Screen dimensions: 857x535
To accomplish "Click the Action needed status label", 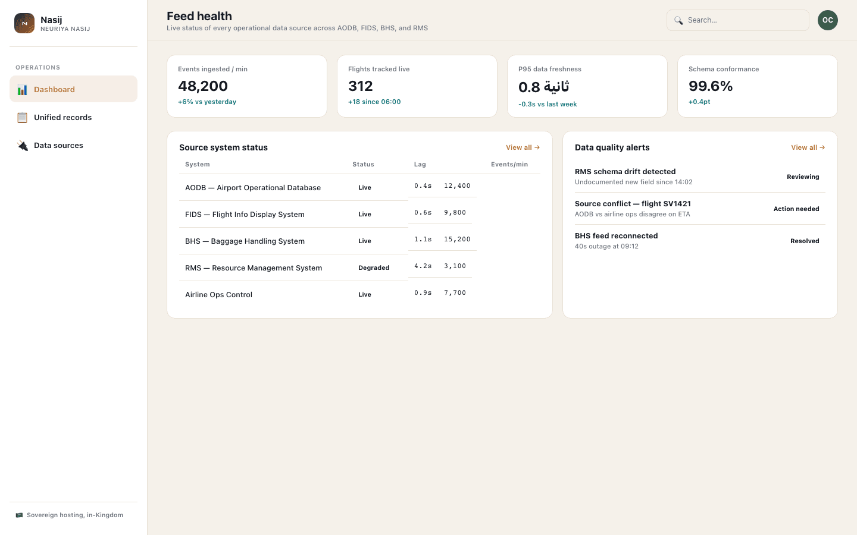I will [796, 209].
